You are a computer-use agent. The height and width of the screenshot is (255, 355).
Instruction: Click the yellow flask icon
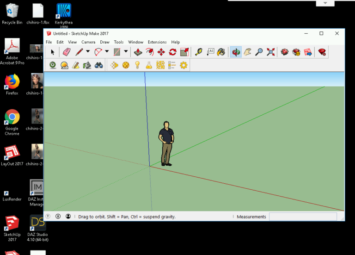[149, 65]
